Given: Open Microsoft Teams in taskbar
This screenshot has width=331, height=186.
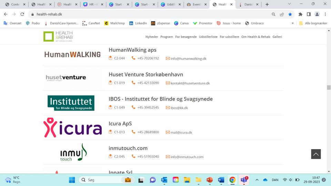Looking at the screenshot, I should click(x=244, y=180).
